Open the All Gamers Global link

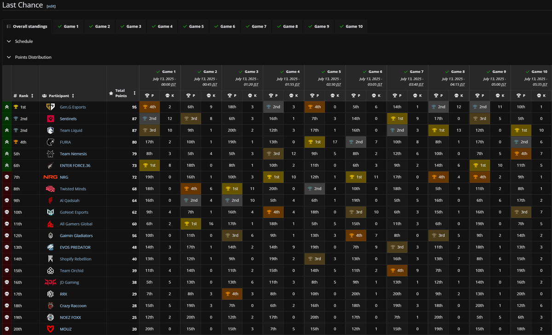(x=76, y=224)
